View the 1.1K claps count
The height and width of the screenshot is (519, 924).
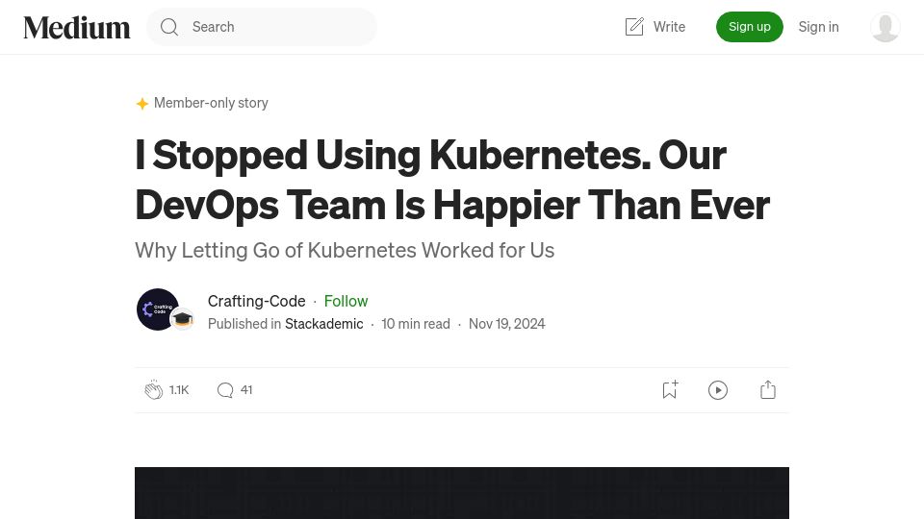pyautogui.click(x=179, y=390)
